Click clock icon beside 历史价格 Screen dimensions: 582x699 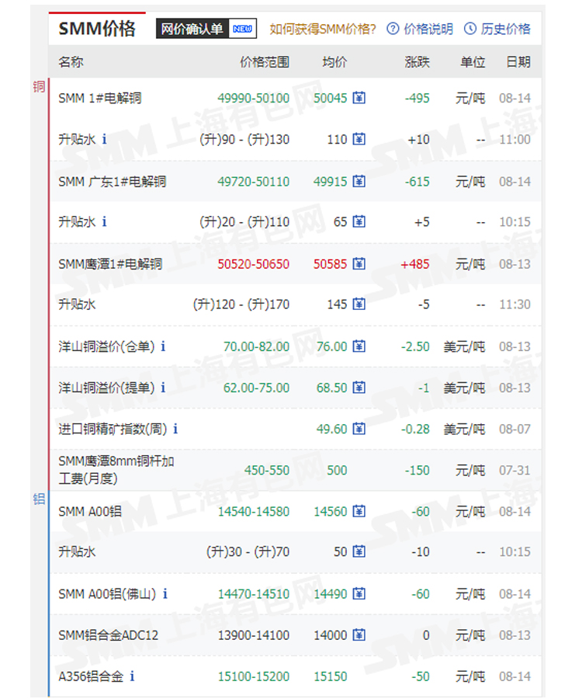point(470,29)
